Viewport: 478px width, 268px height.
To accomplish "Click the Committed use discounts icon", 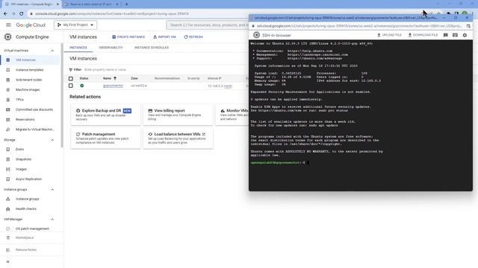I will tap(8, 109).
